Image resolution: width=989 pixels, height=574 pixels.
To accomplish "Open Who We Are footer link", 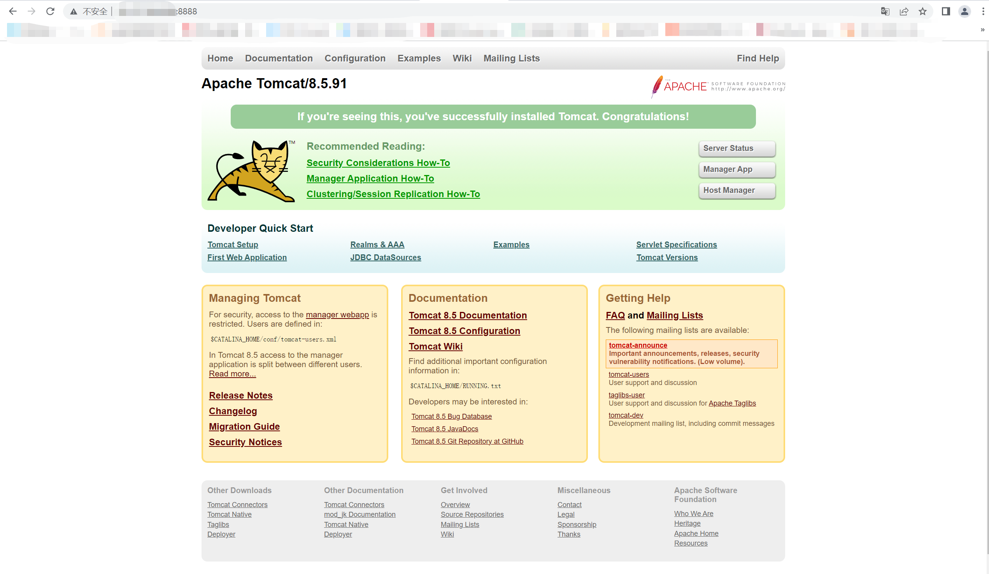I will pos(693,513).
